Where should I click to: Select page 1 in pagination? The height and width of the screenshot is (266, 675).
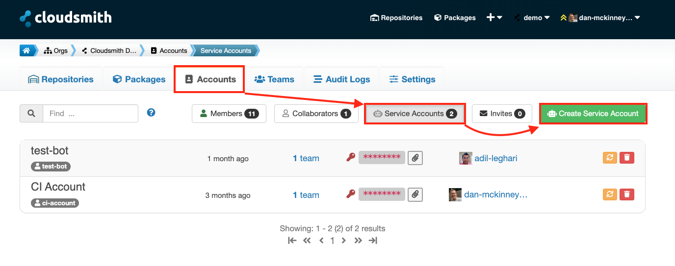point(332,241)
